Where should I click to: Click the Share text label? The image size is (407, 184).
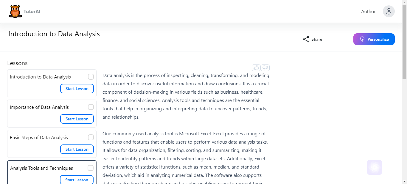pyautogui.click(x=317, y=39)
